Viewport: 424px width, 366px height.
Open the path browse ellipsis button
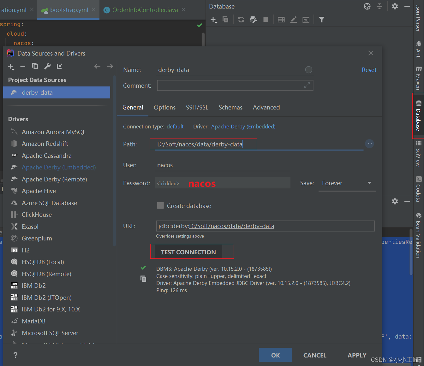(x=369, y=144)
